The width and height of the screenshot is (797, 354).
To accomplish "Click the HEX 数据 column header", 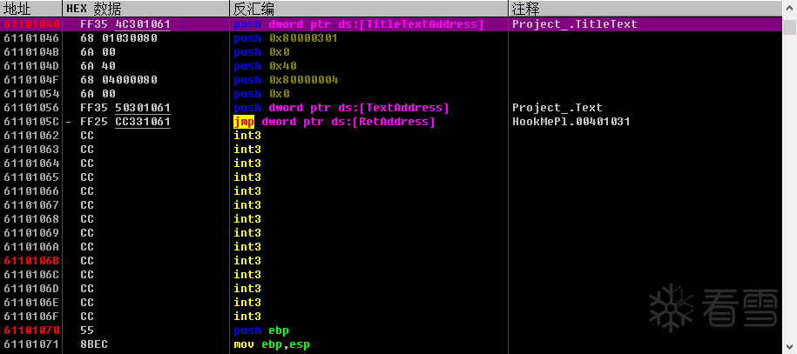I will [145, 8].
